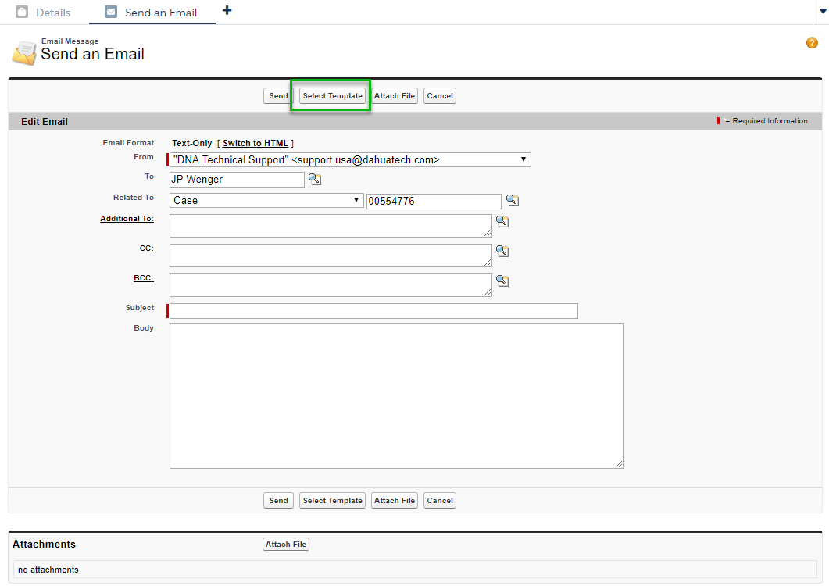Click the Body text area resize handle
Image resolution: width=829 pixels, height=586 pixels.
coord(619,464)
